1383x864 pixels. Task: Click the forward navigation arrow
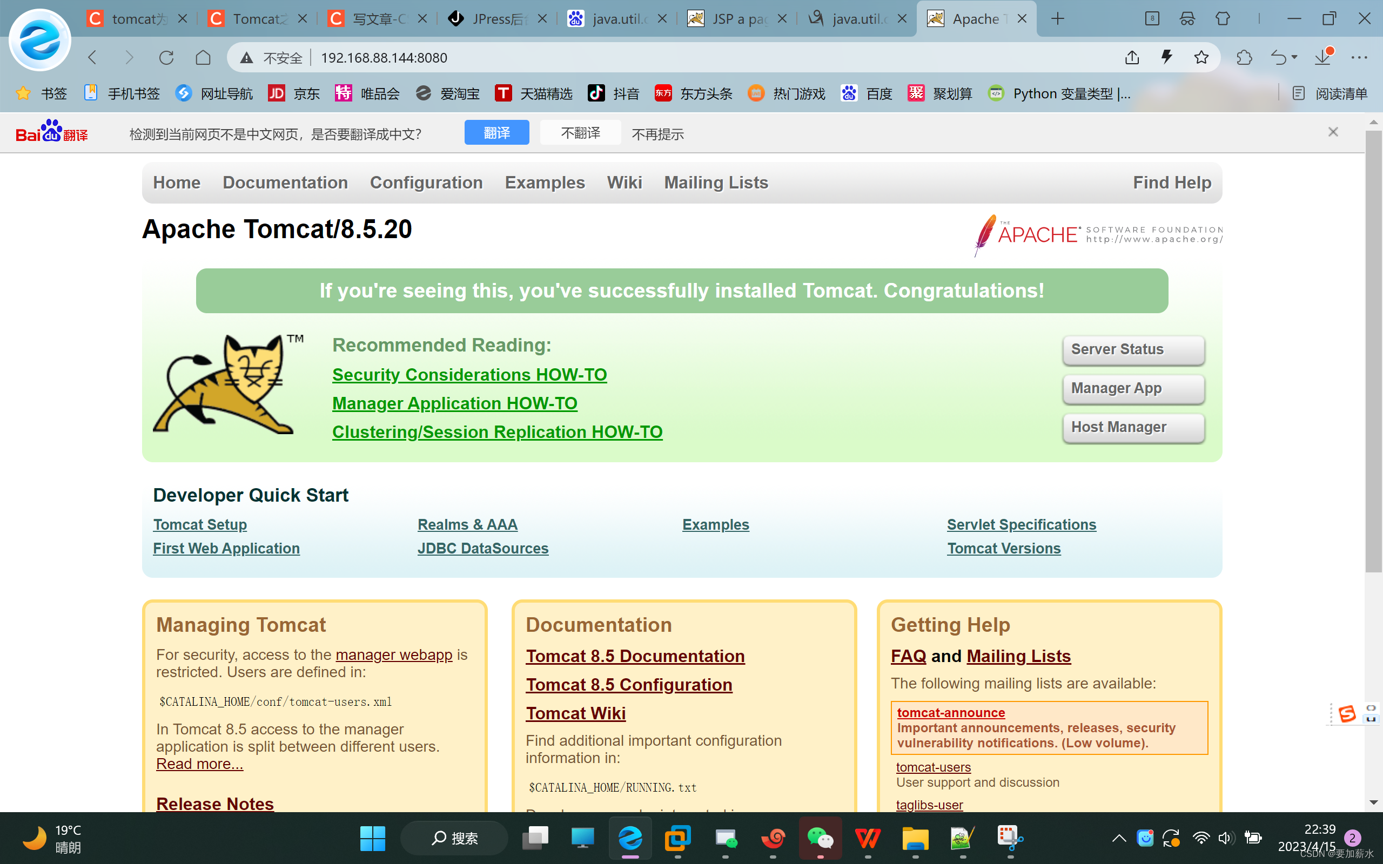(x=129, y=58)
